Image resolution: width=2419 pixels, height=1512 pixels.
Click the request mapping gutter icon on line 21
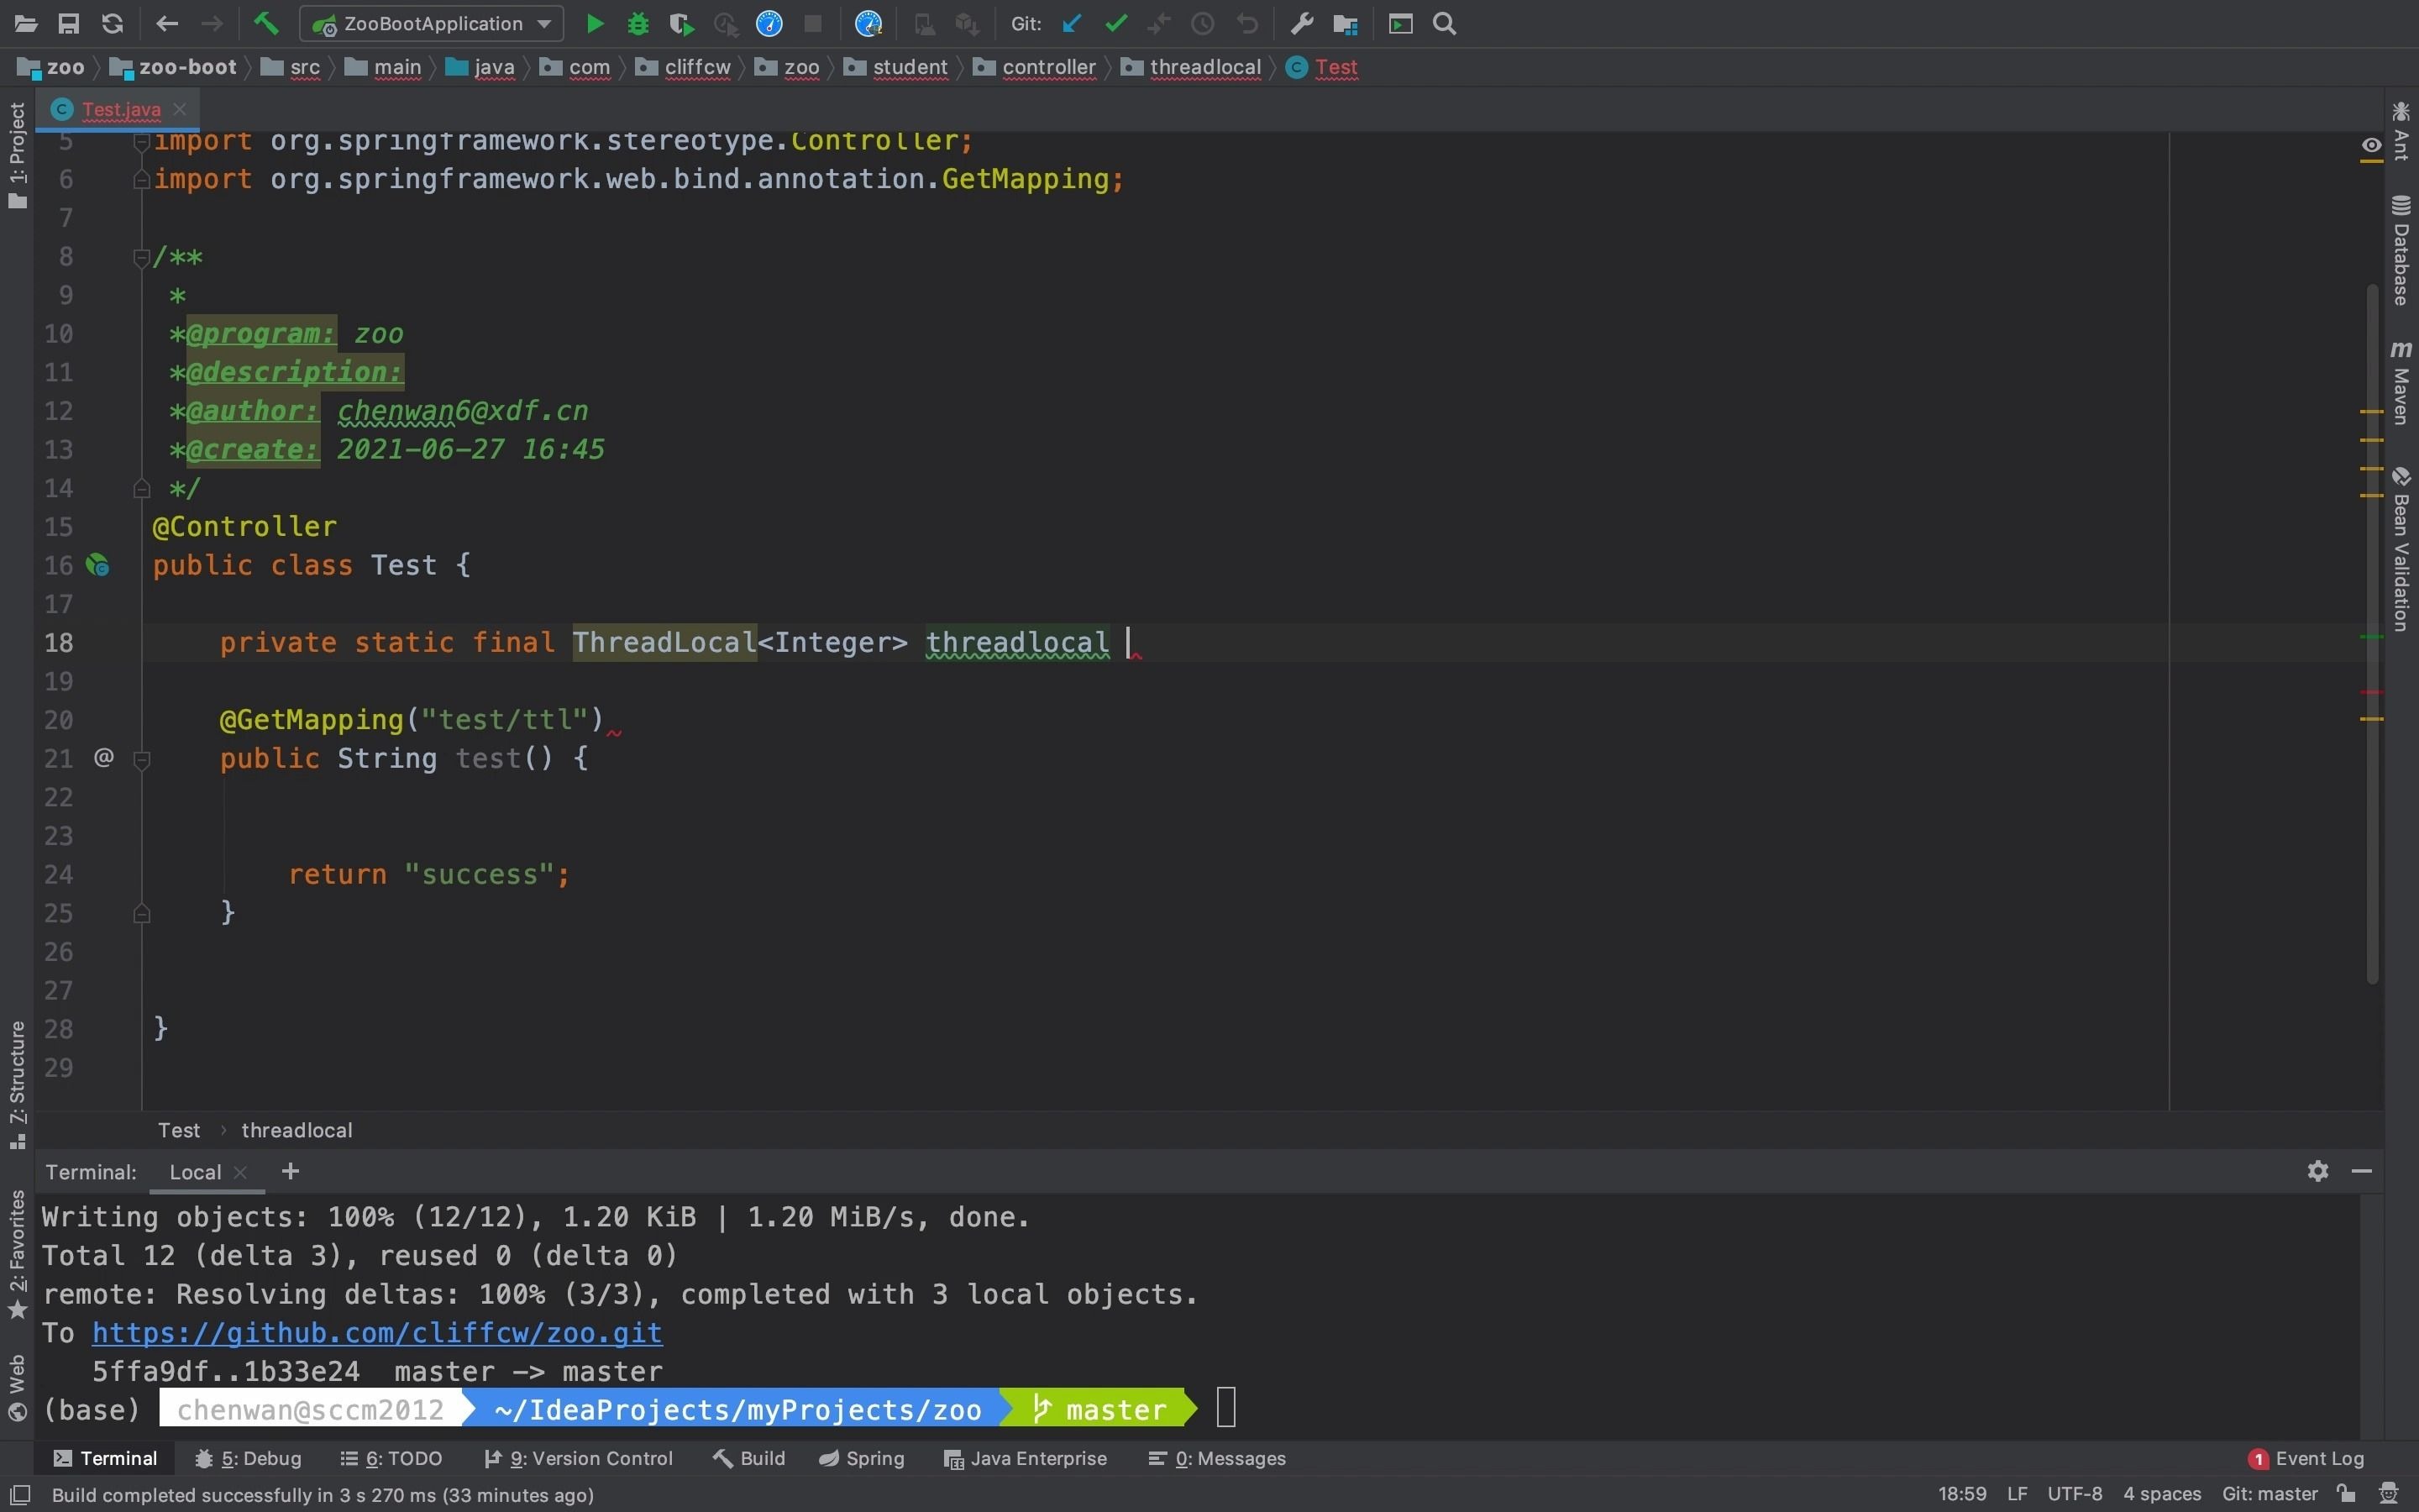[x=103, y=758]
